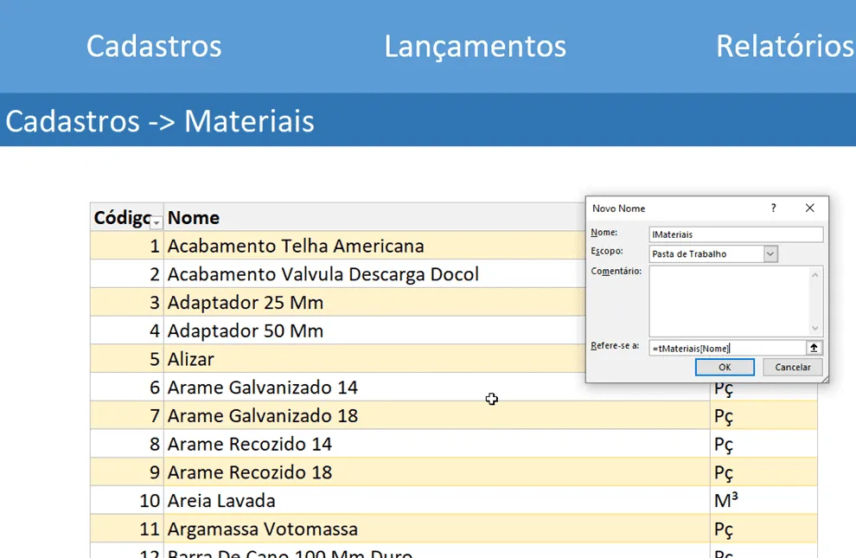The width and height of the screenshot is (856, 558).
Task: Close the Novo Nome dialog
Action: pos(809,208)
